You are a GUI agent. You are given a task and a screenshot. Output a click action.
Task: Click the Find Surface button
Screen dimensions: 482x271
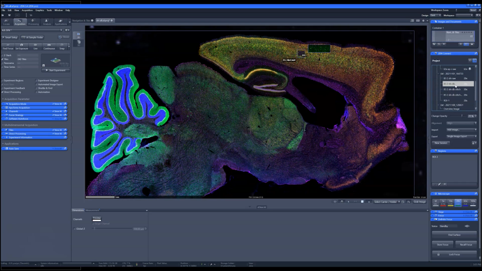pos(453,234)
